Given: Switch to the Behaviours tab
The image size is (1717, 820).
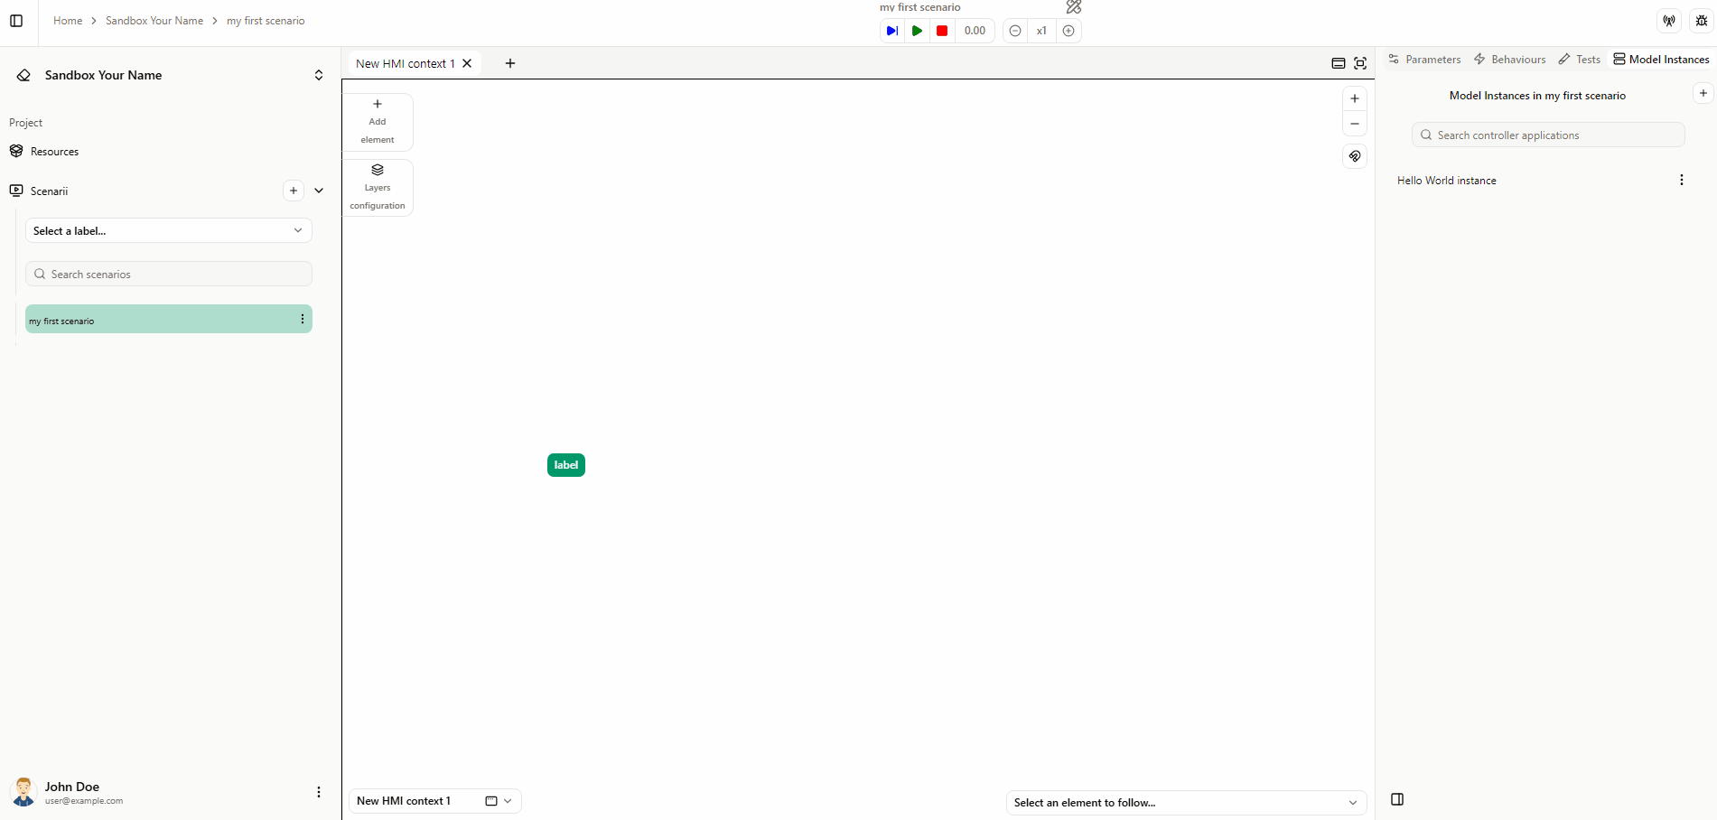Looking at the screenshot, I should tap(1510, 60).
